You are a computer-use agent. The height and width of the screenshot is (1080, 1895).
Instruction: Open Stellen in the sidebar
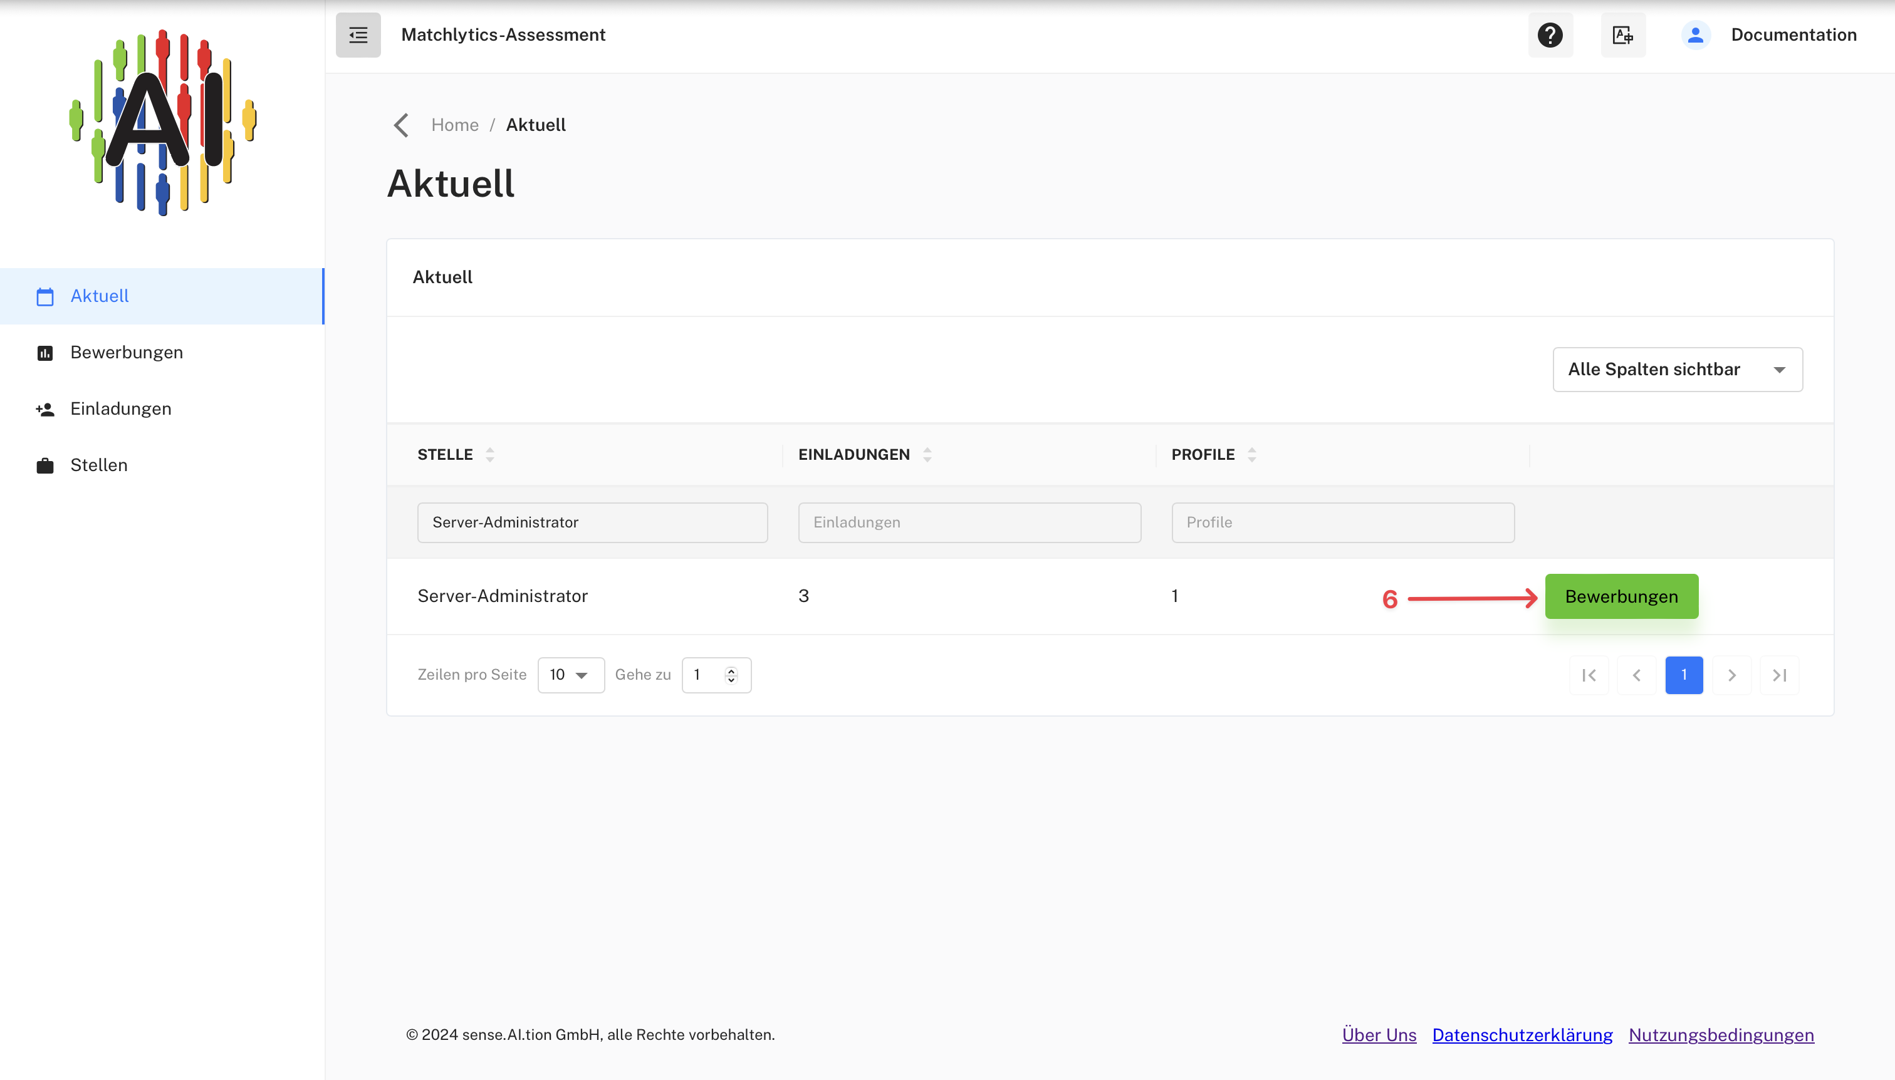point(162,465)
